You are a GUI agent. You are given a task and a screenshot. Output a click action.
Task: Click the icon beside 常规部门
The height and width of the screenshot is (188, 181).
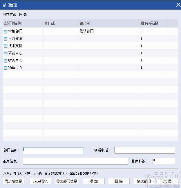[x=6, y=31]
